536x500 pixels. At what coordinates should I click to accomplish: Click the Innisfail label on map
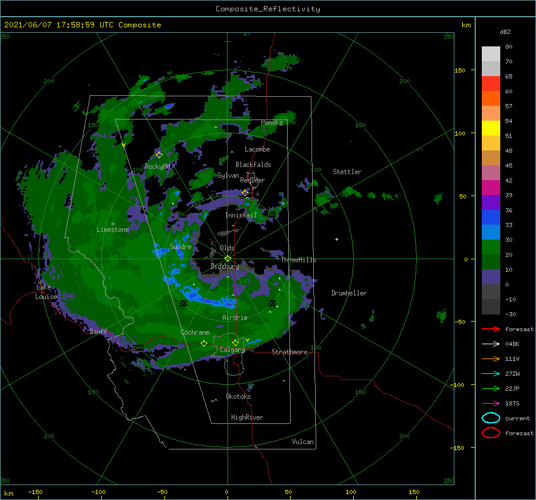[x=241, y=215]
